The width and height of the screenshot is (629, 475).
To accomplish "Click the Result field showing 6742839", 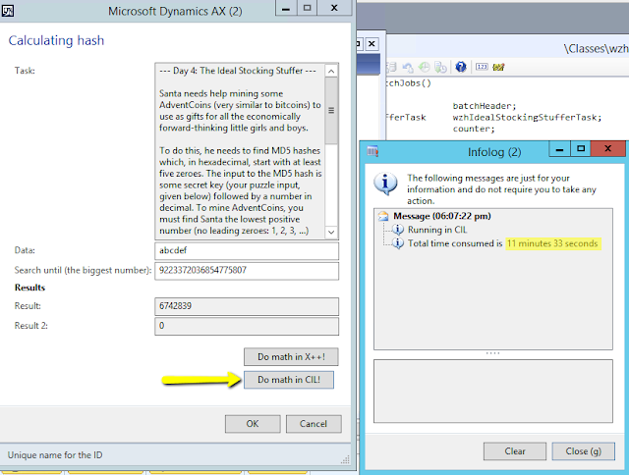I will [247, 306].
